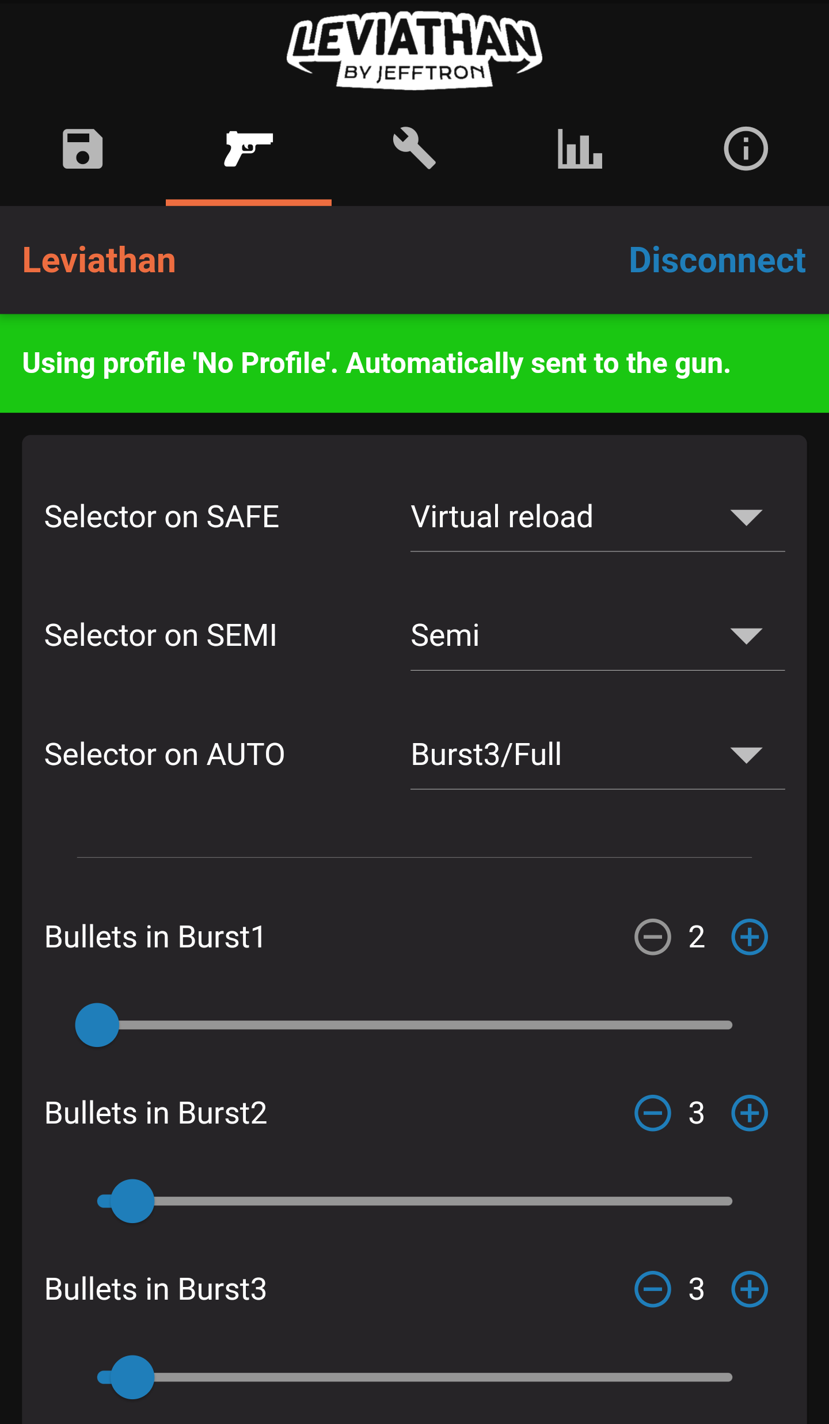Increase Bullets in Burst1 with plus

tap(749, 937)
